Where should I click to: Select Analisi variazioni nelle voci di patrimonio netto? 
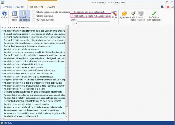click(28, 77)
